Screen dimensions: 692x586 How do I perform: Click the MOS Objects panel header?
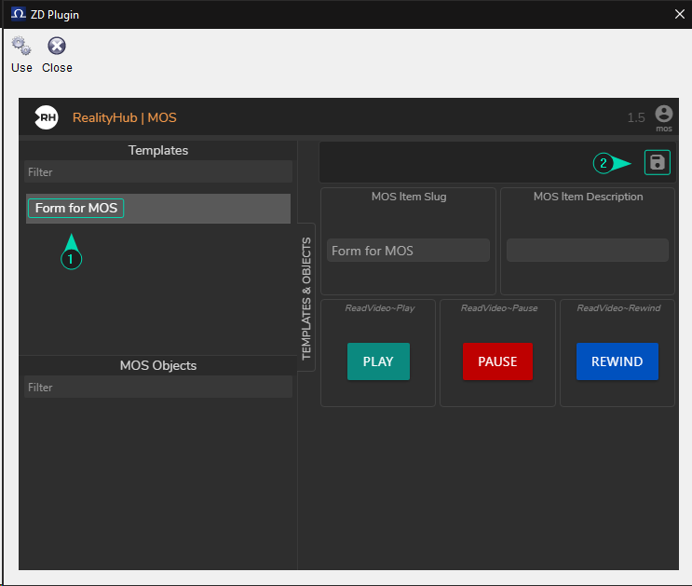tap(158, 365)
